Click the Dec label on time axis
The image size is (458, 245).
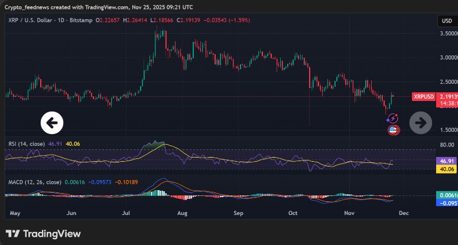(x=404, y=211)
